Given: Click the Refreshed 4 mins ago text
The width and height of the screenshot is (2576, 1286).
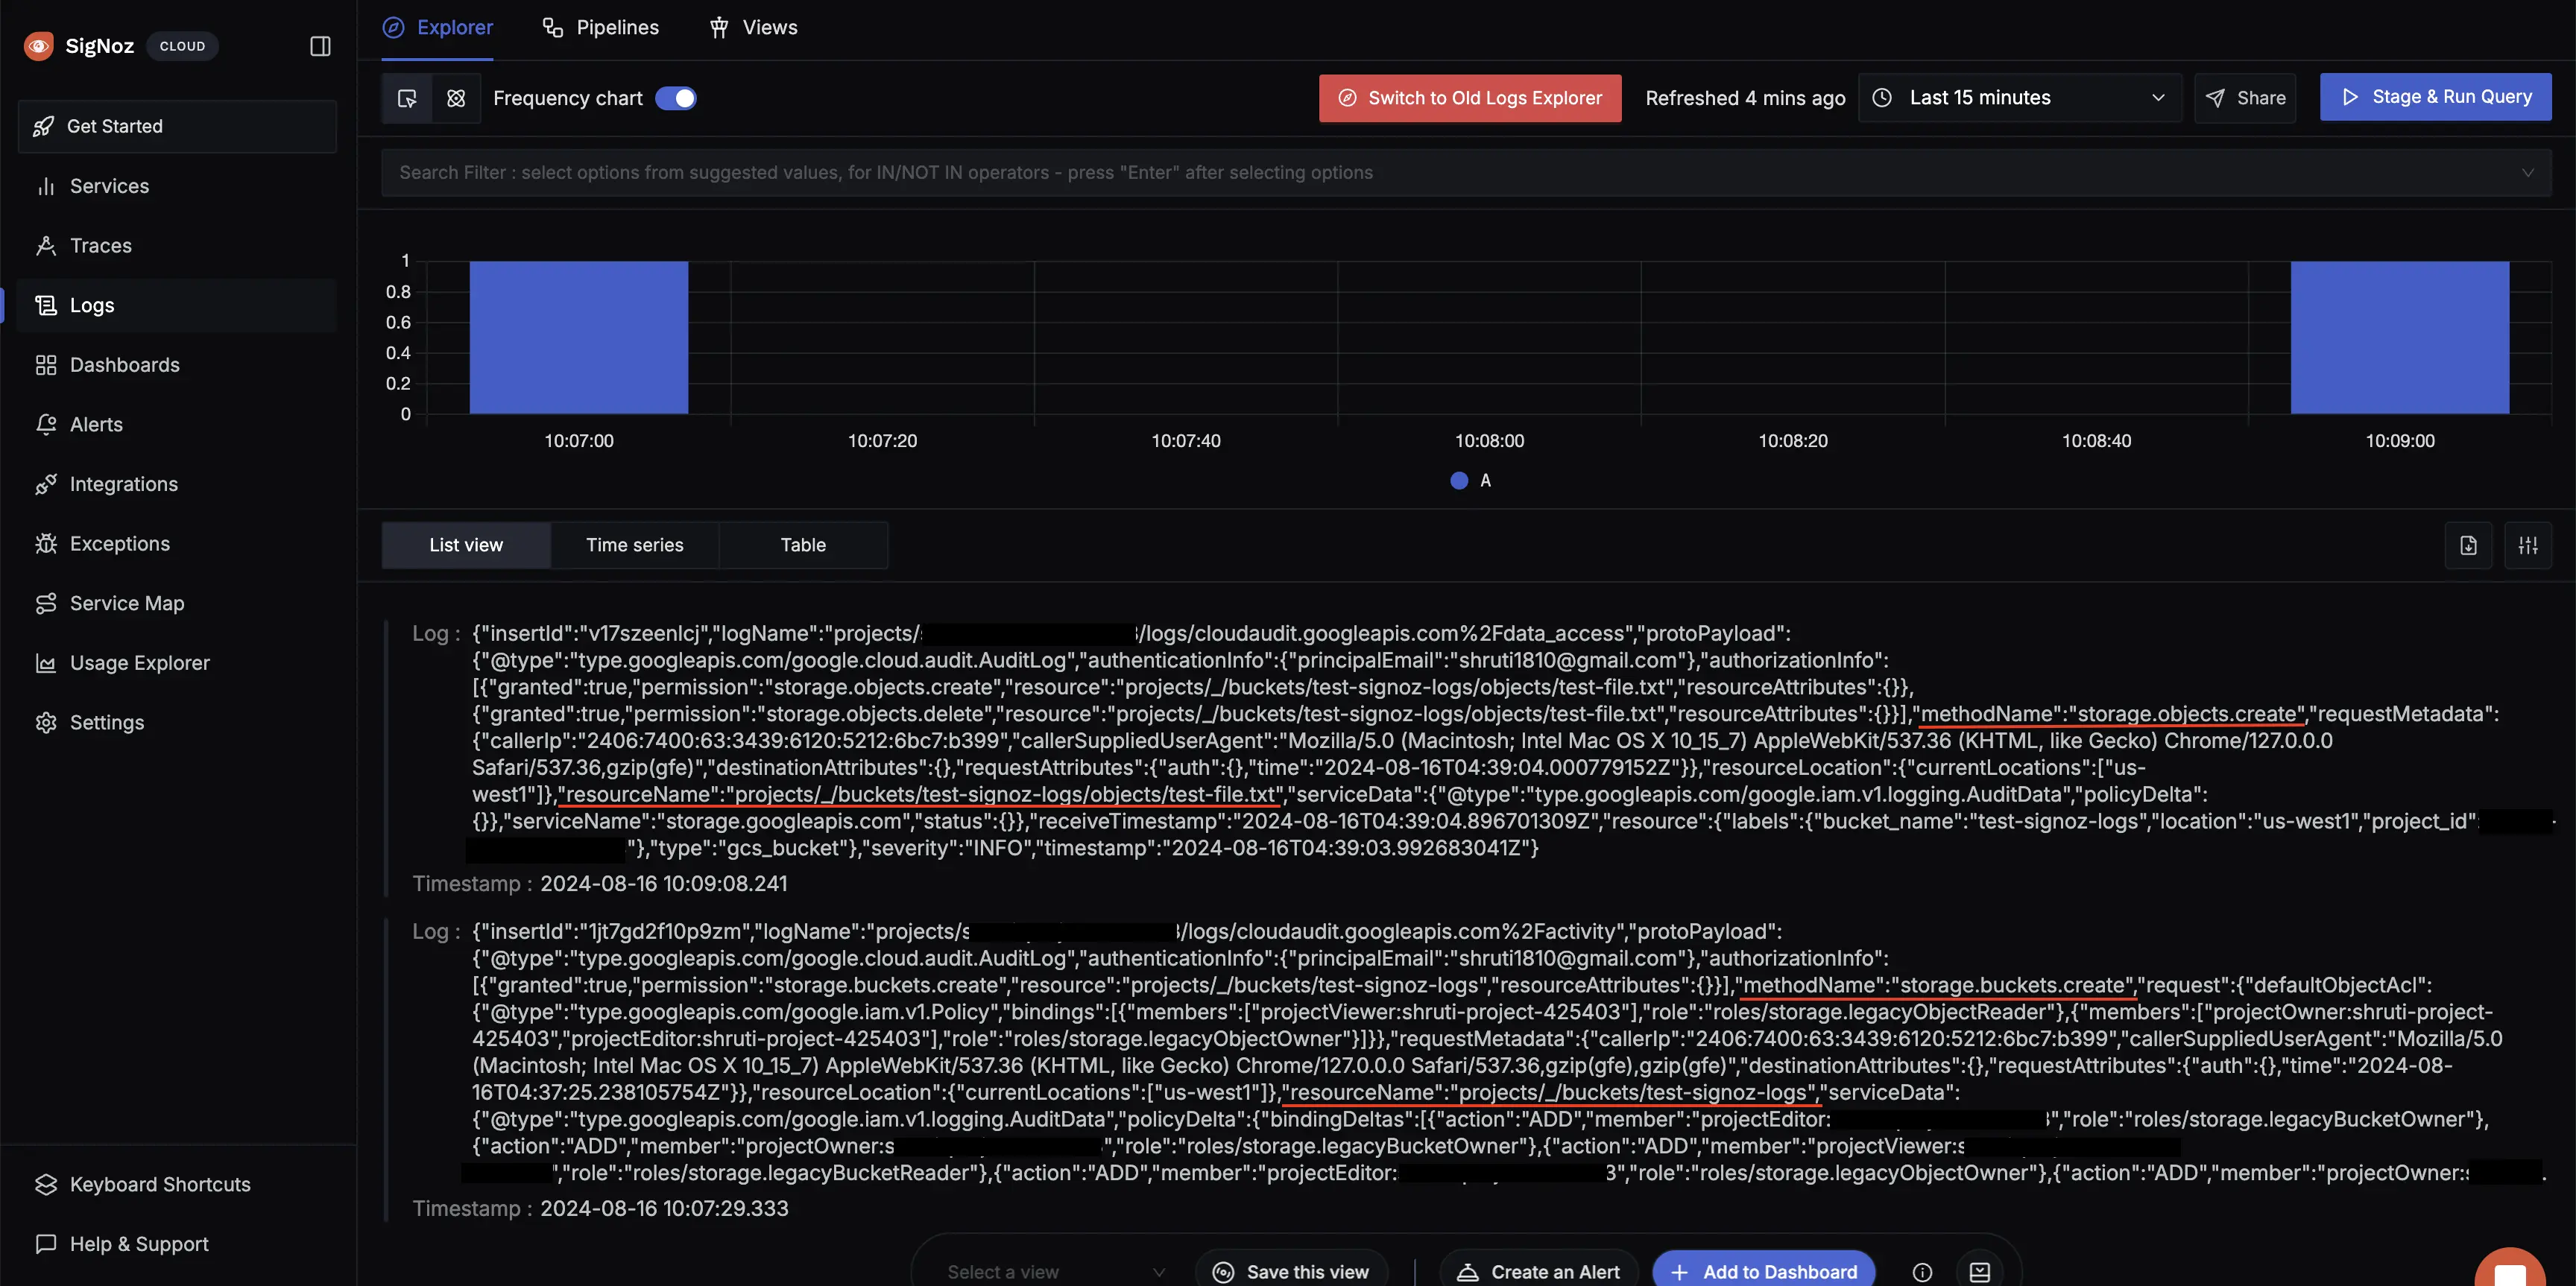Looking at the screenshot, I should click(x=1745, y=98).
